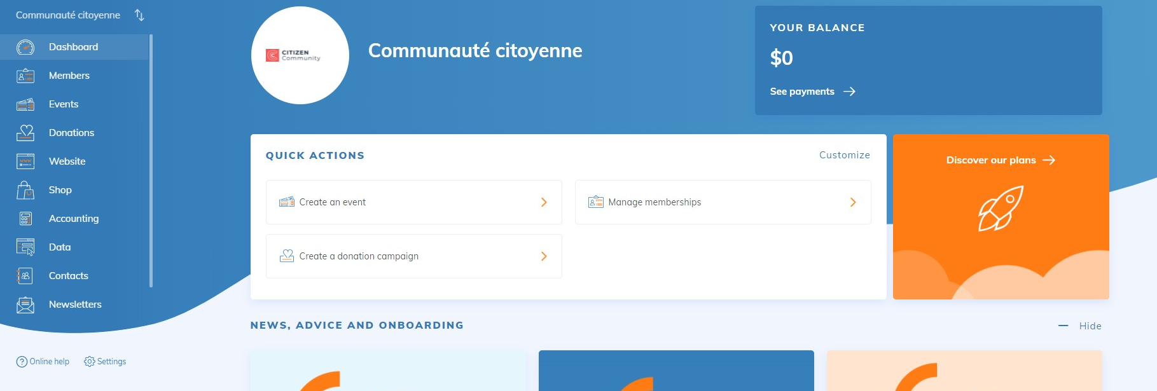1157x391 pixels.
Task: Click the Contacts address book icon
Action: coord(25,276)
